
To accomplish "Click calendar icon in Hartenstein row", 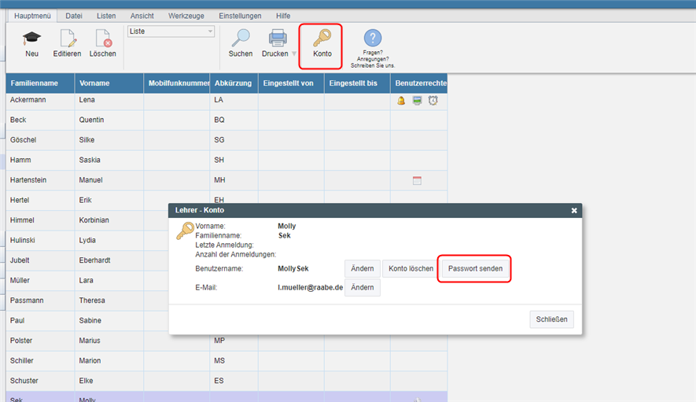I will point(417,180).
